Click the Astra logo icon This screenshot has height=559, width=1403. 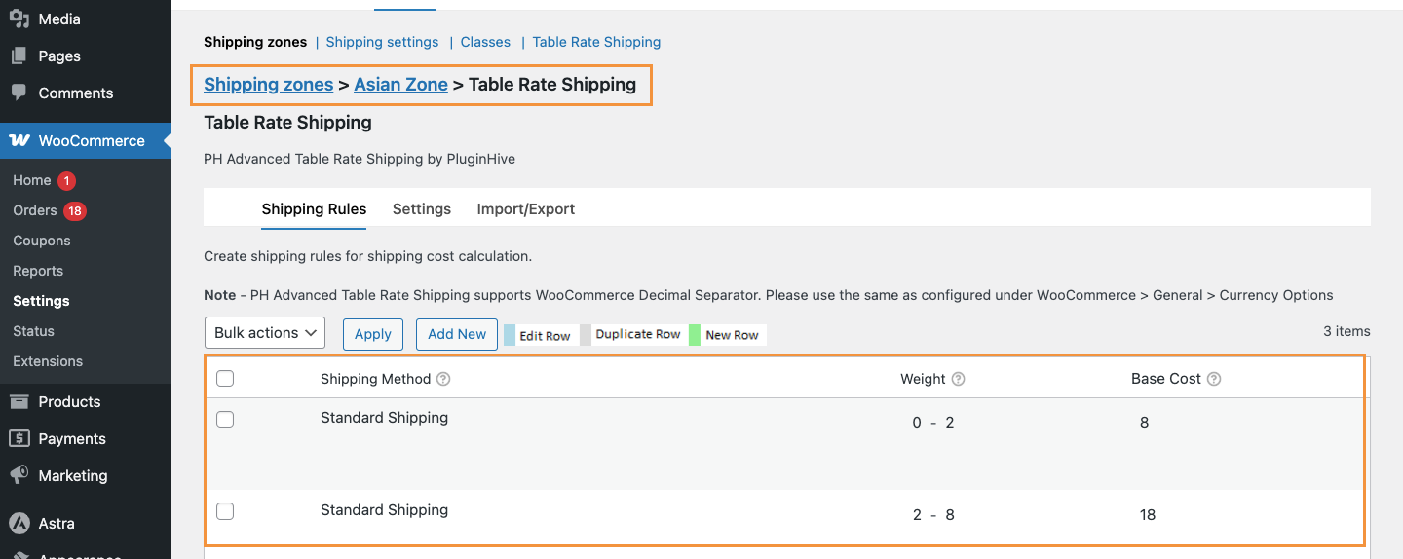[x=19, y=523]
